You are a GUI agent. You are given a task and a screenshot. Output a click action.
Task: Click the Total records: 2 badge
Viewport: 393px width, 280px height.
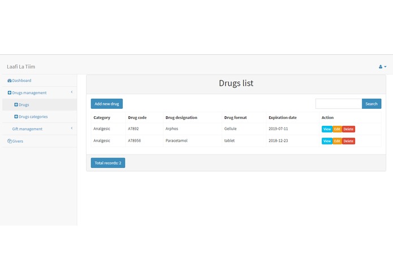(x=108, y=163)
